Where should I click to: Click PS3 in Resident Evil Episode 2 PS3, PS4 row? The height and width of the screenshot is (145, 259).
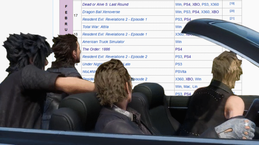point(178,57)
